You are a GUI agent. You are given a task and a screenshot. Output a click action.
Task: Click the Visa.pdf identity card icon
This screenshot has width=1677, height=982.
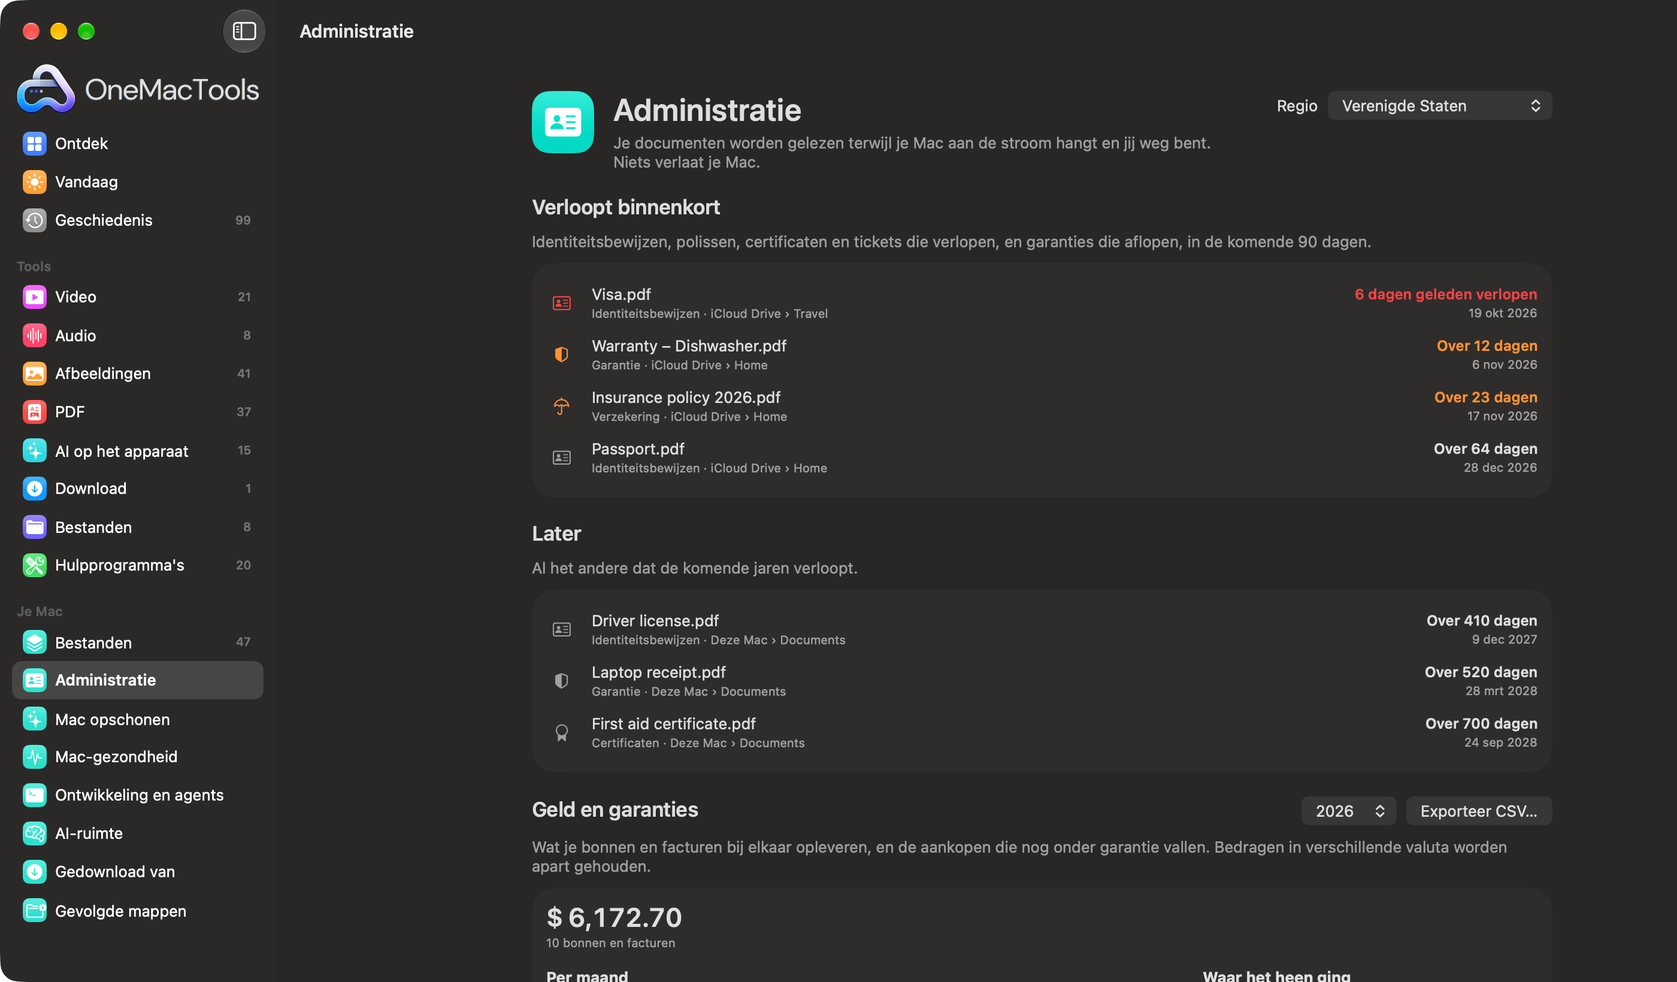[562, 304]
